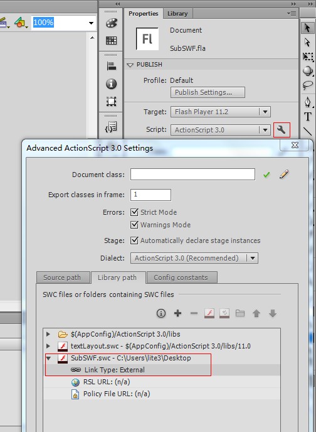Move path down with arrow icon
The width and height of the screenshot is (316, 432).
(x=273, y=313)
